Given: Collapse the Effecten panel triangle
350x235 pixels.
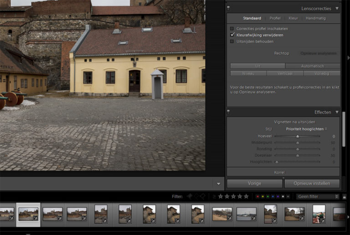Looking at the screenshot, I should pyautogui.click(x=337, y=112).
